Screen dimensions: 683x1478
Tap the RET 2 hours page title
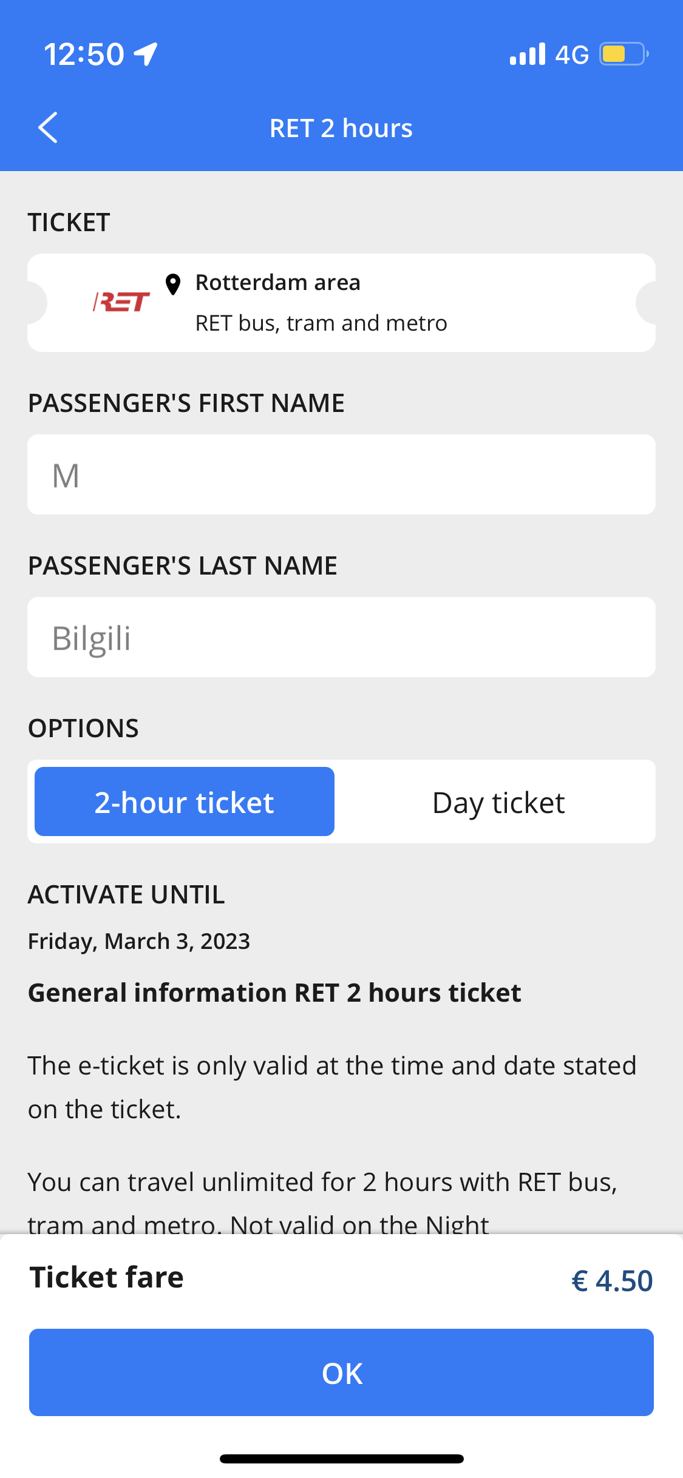341,128
